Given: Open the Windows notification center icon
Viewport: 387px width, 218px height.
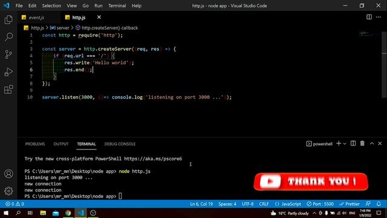Looking at the screenshot, I should coord(379,213).
